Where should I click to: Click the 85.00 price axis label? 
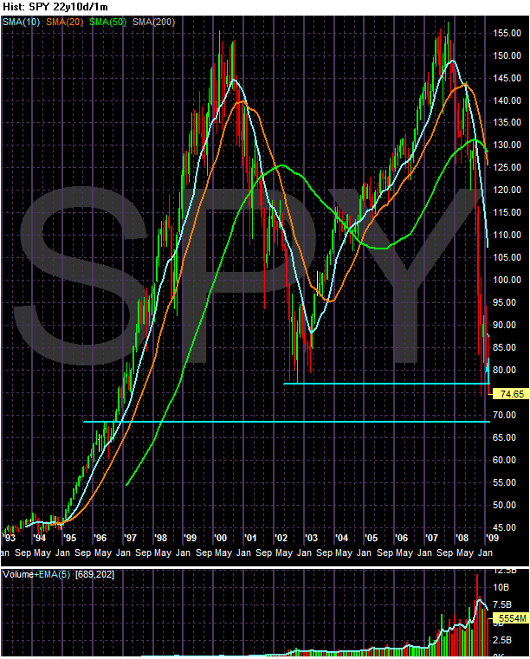504,347
